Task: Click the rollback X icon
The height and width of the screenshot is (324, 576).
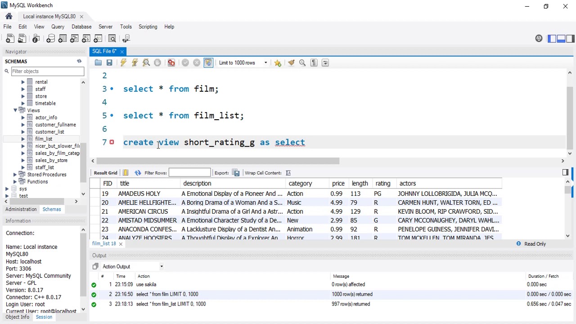Action: pyautogui.click(x=197, y=63)
